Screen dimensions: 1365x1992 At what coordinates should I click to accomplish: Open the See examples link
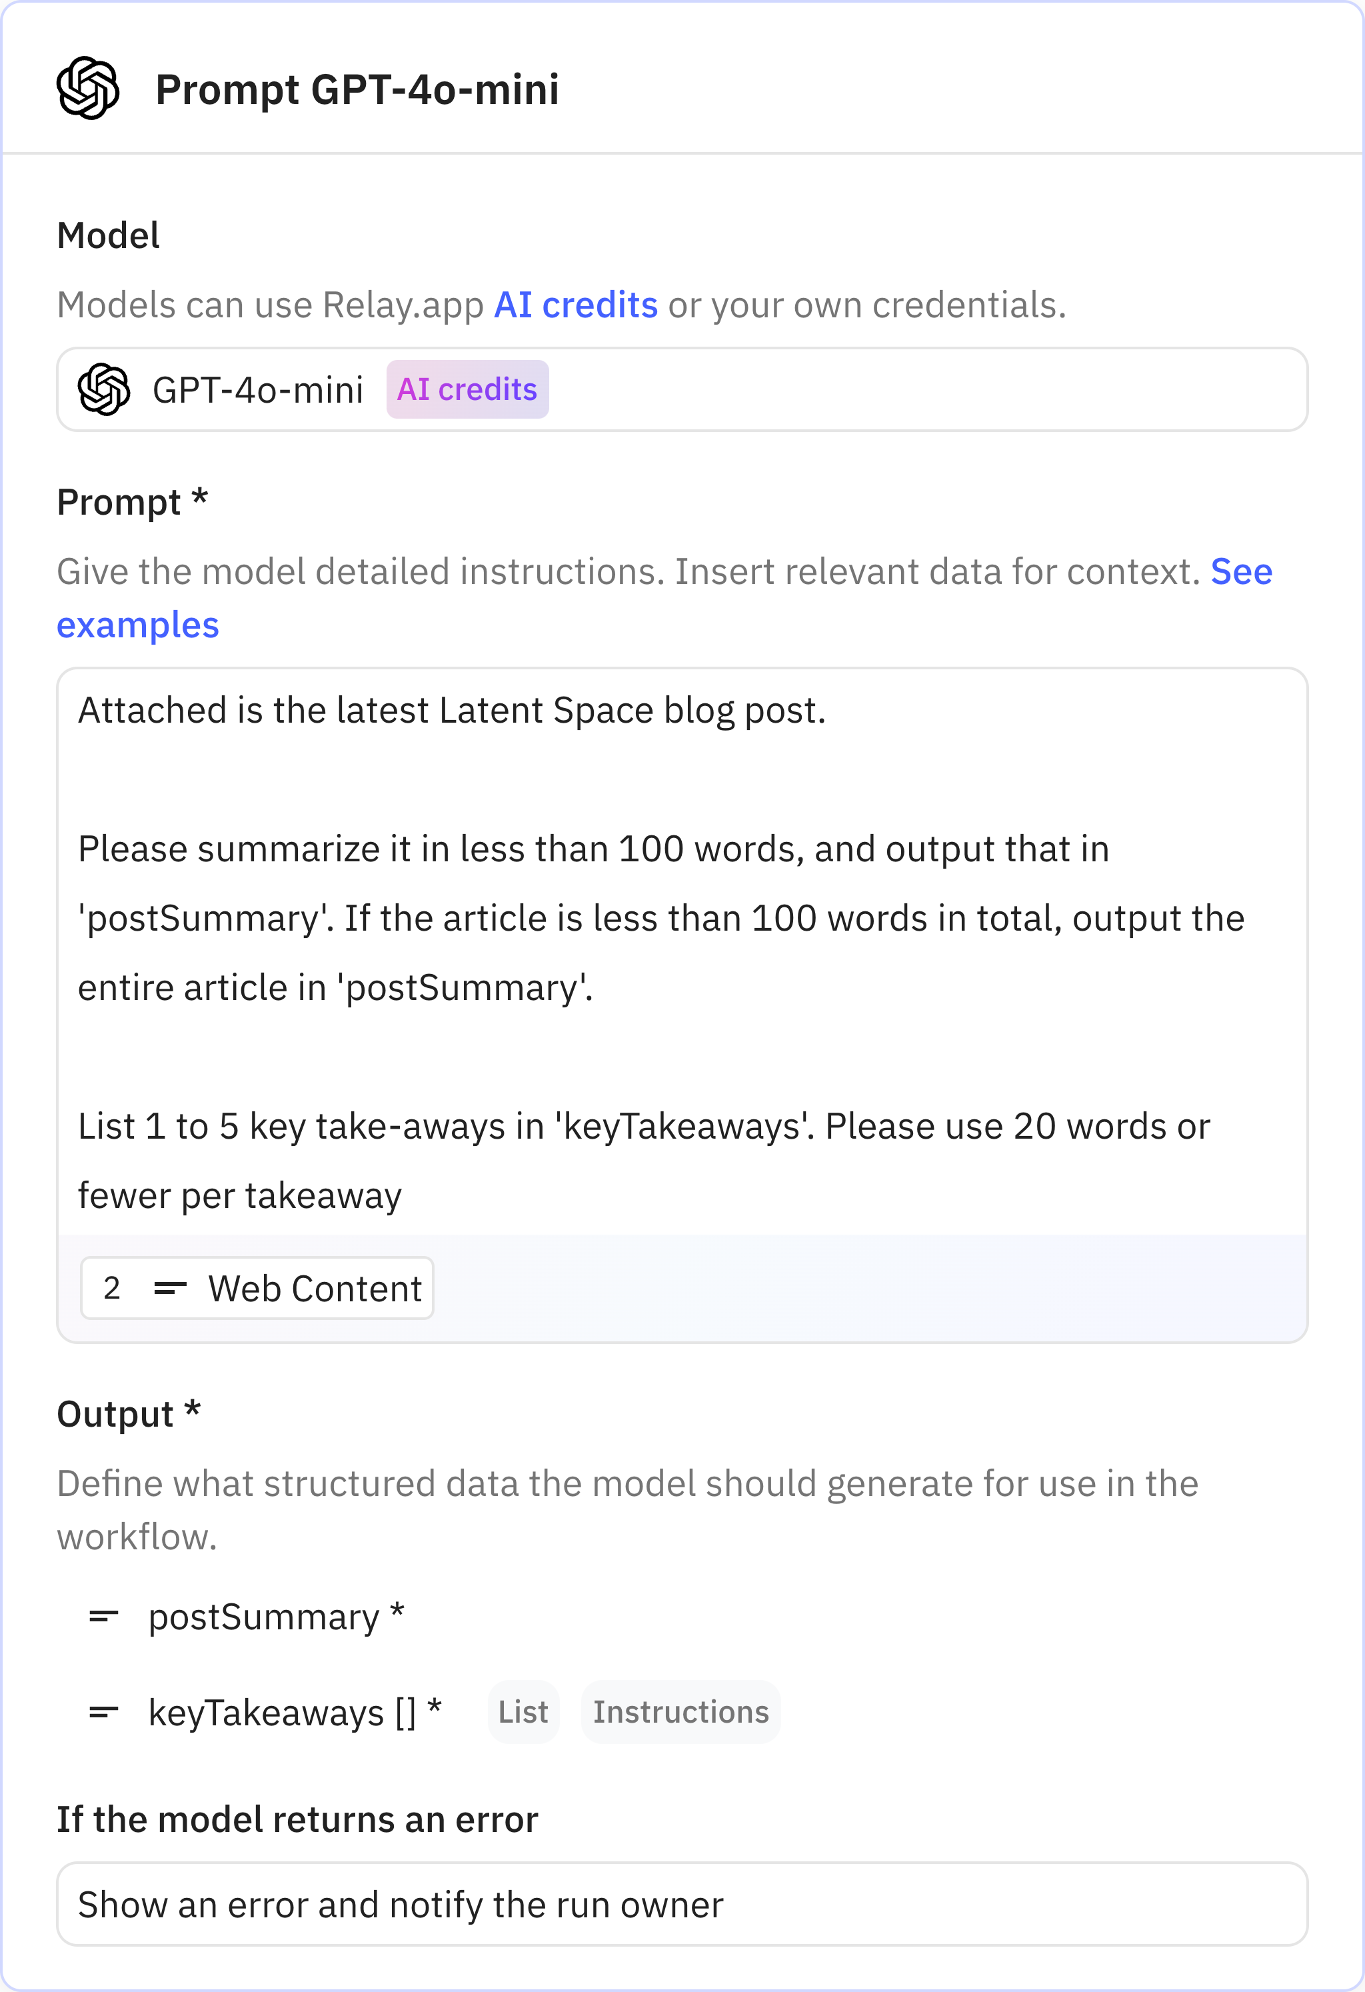pos(138,626)
